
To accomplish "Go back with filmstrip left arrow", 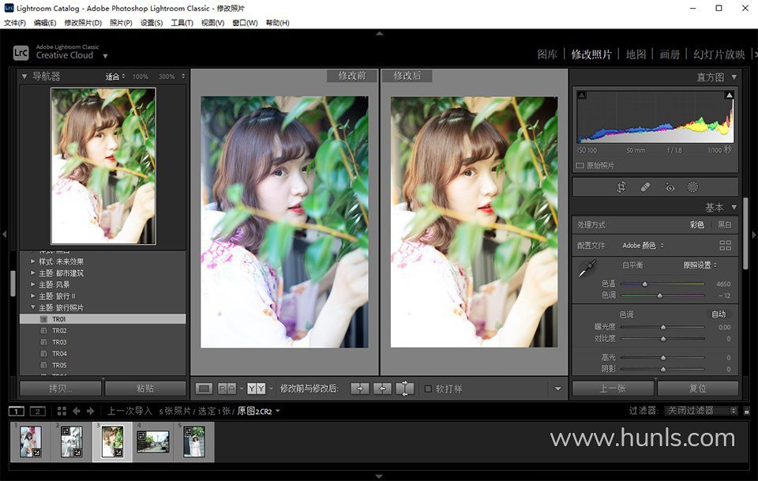I will coord(77,411).
